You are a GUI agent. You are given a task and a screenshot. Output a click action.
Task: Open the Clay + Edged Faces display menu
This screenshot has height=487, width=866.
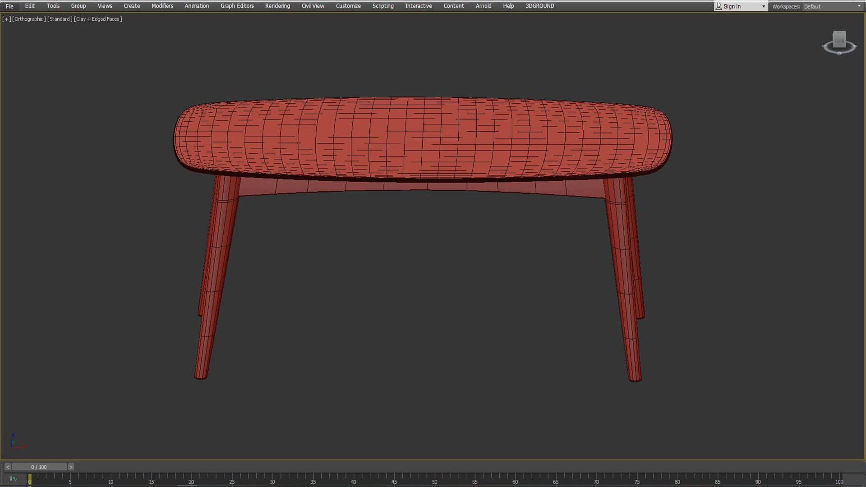pos(98,19)
